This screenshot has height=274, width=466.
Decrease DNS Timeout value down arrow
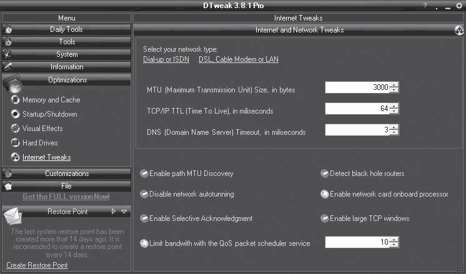coord(394,132)
